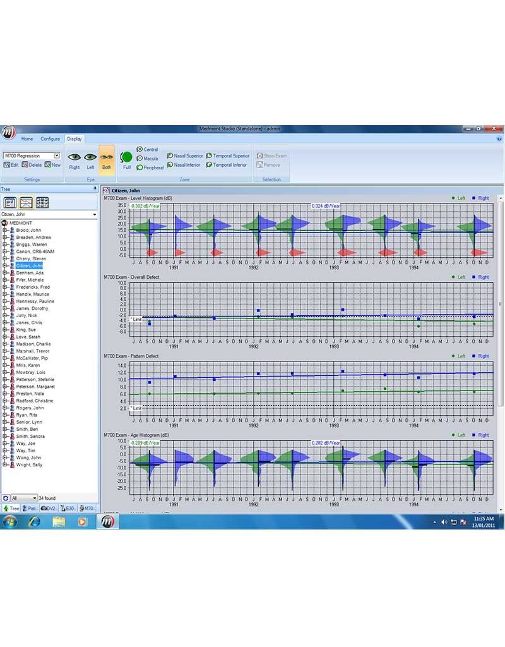This screenshot has height=647, width=505.
Task: Choose the Full zone
Action: pos(126,160)
